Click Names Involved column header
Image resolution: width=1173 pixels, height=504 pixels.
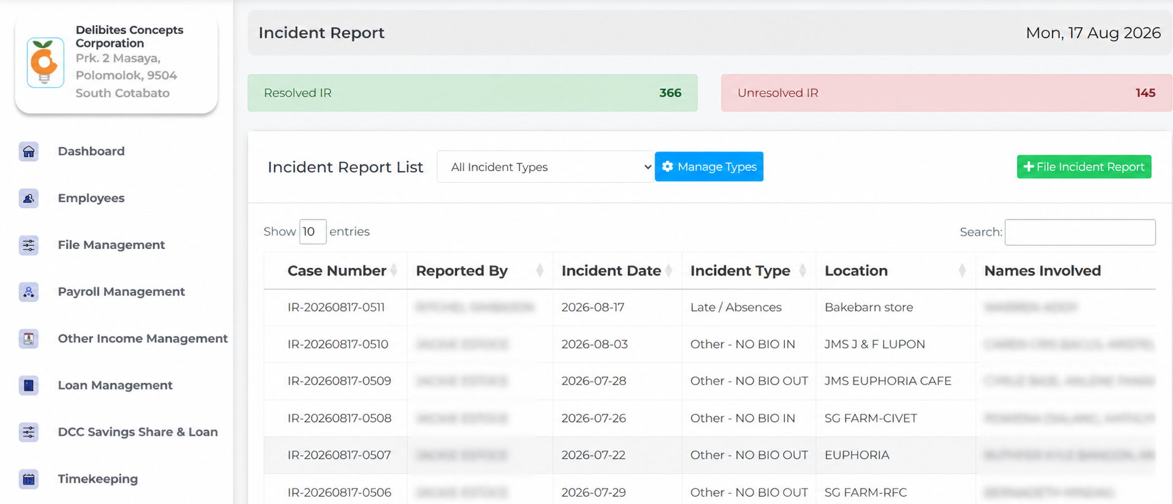tap(1042, 271)
